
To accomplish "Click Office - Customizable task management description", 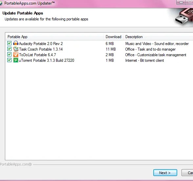I will click(x=156, y=55).
